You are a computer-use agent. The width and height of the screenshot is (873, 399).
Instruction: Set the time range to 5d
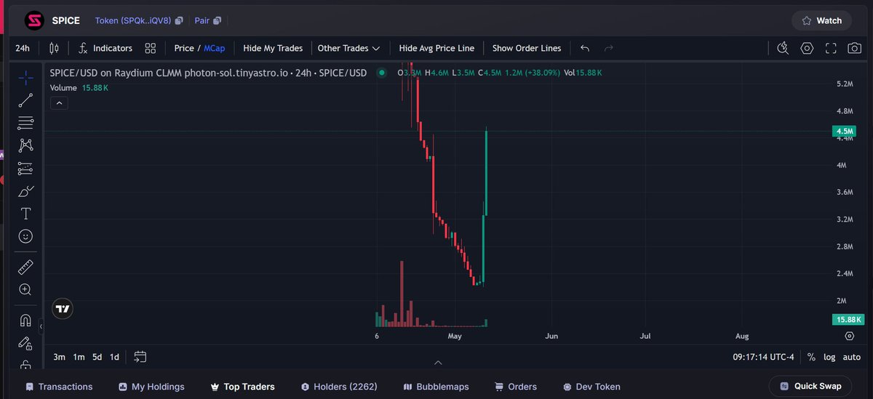(x=97, y=357)
